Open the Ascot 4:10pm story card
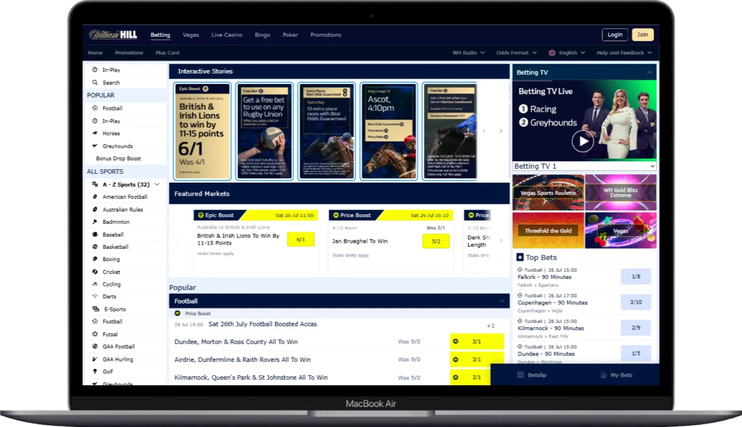The image size is (742, 427). coord(389,131)
